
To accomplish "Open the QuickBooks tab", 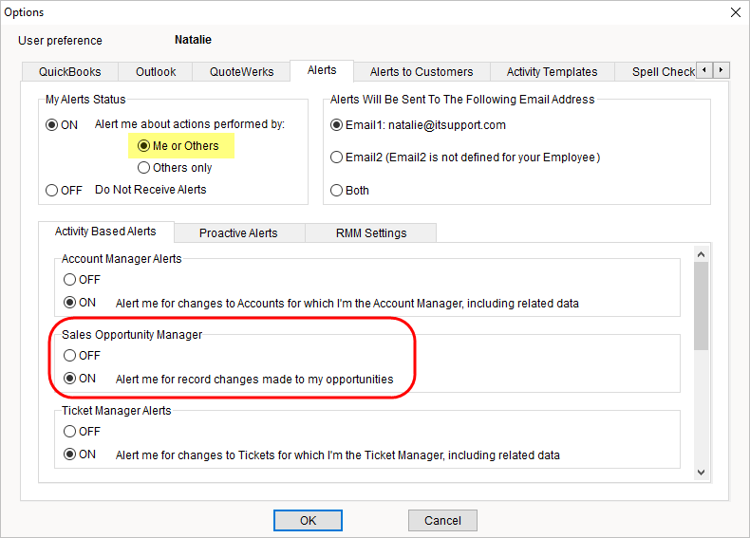I will (70, 72).
